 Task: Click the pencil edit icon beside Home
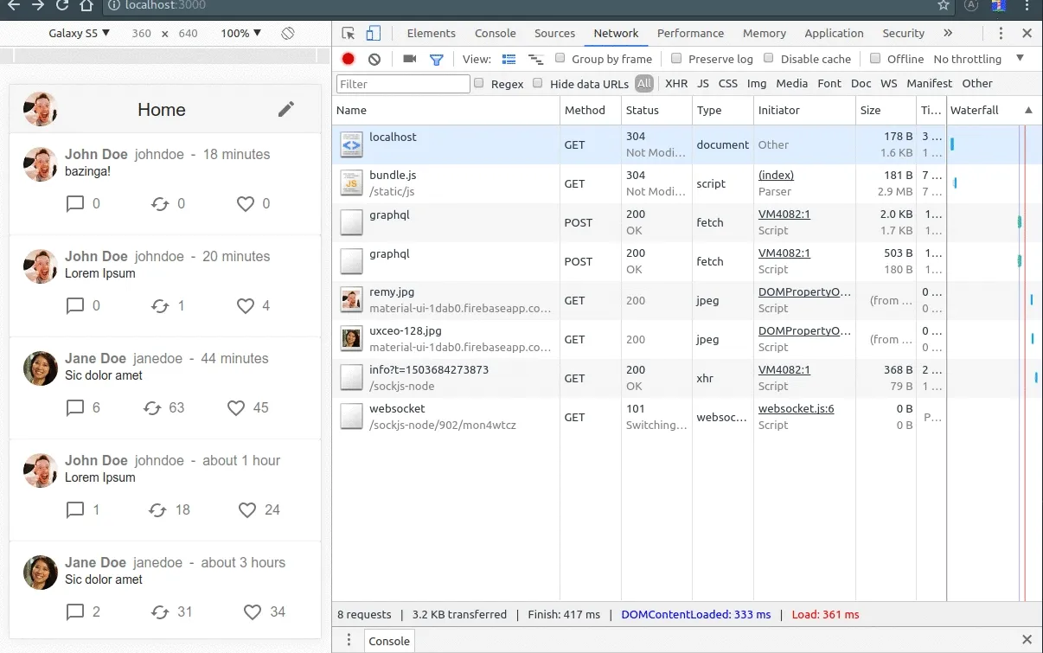[286, 109]
